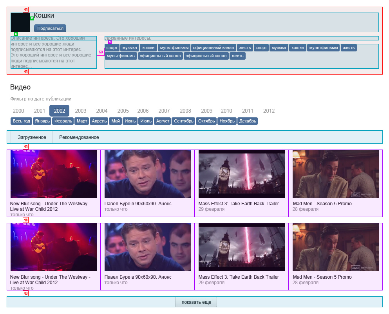
Task: Open the black avatar image beside Кошки
Action: [x=20, y=22]
